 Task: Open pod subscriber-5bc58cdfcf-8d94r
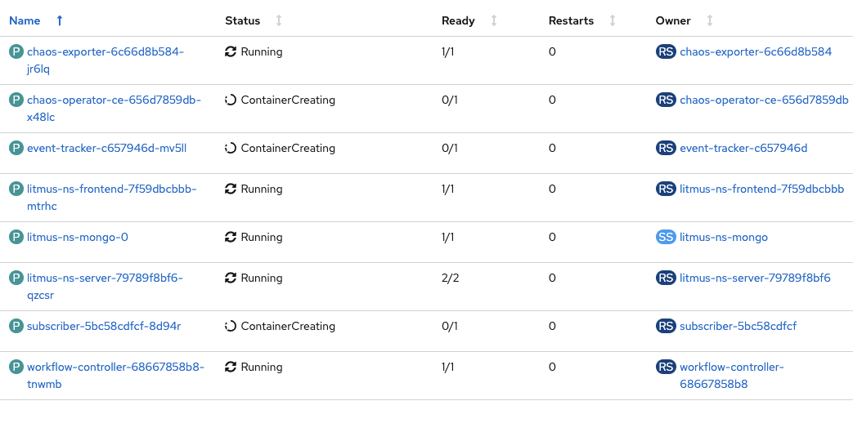tap(103, 326)
